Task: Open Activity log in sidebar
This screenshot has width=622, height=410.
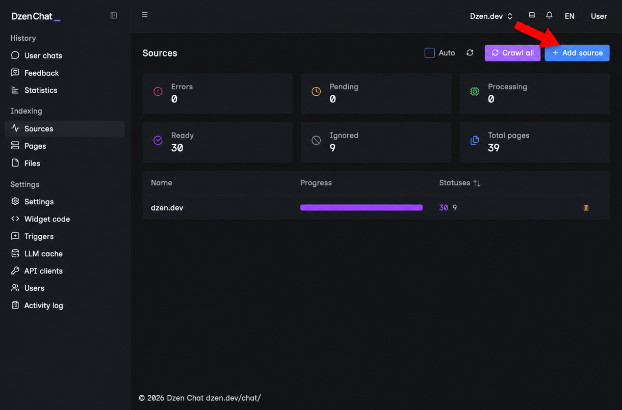Action: pyautogui.click(x=65, y=306)
